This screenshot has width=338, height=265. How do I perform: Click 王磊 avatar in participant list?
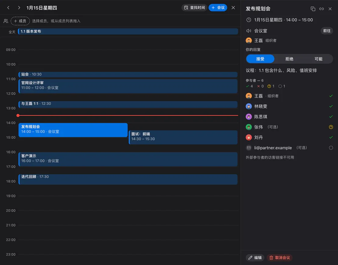249,96
